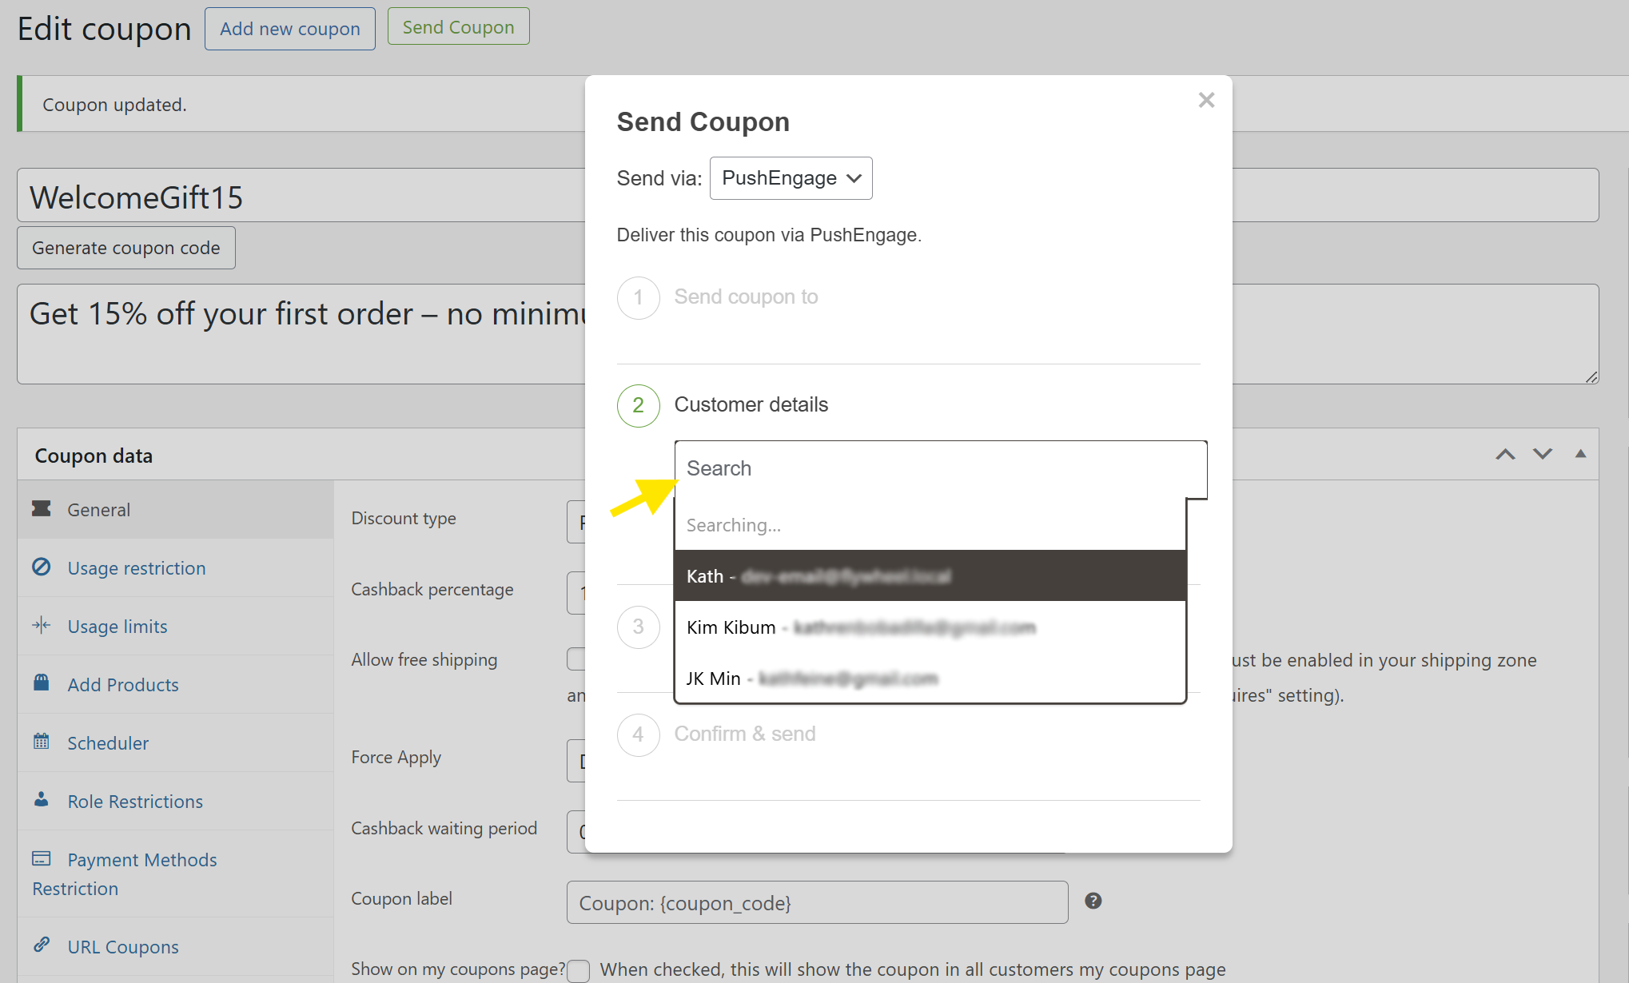Open the Send via PushEngage dropdown
Image resolution: width=1629 pixels, height=983 pixels.
pyautogui.click(x=791, y=178)
